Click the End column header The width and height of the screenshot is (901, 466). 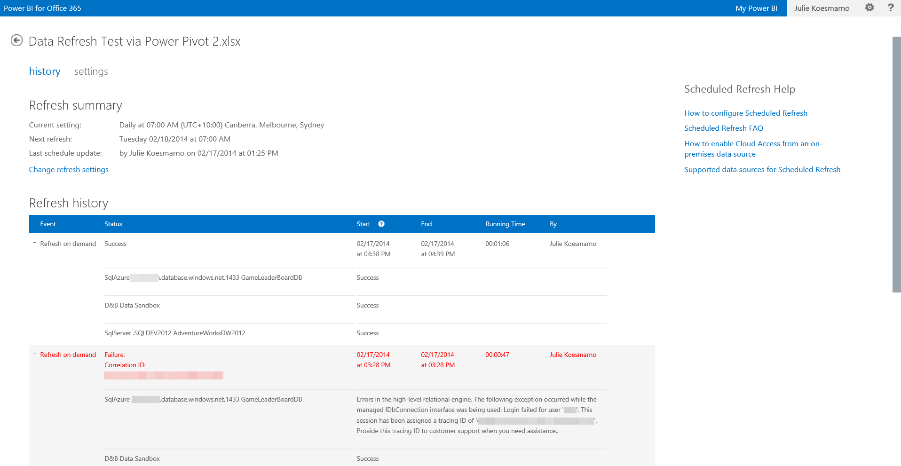[426, 224]
